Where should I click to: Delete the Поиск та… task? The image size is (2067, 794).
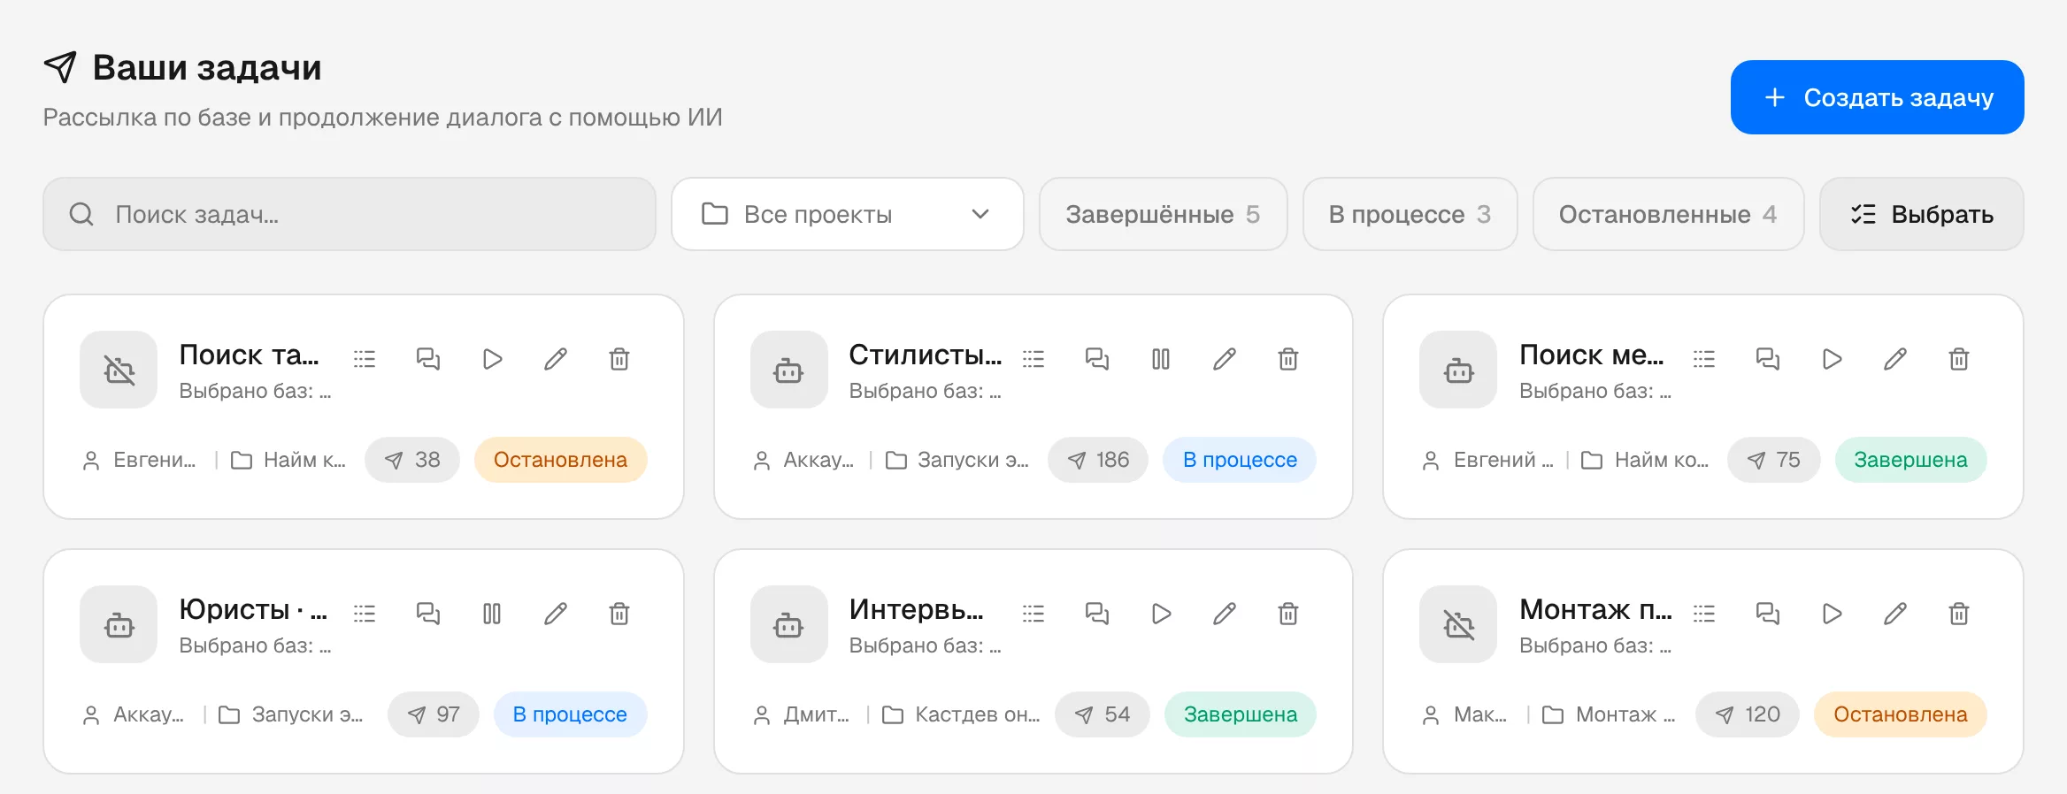[x=619, y=359]
